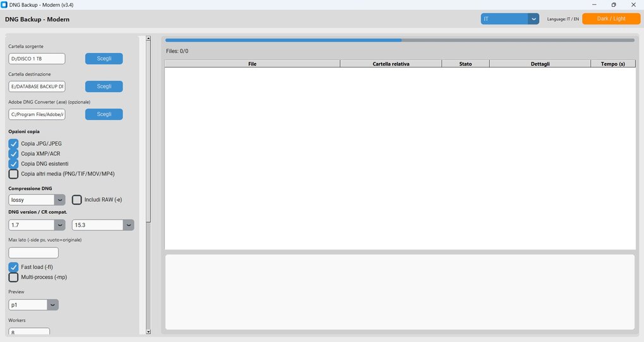
Task: Open the Preview p1 dropdown
Action: point(33,305)
